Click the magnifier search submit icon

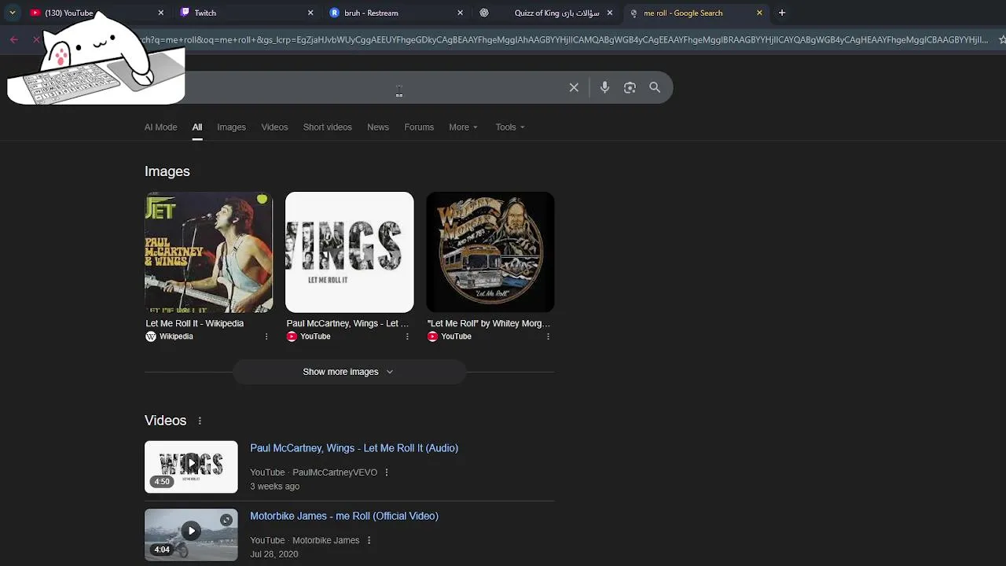click(x=655, y=87)
